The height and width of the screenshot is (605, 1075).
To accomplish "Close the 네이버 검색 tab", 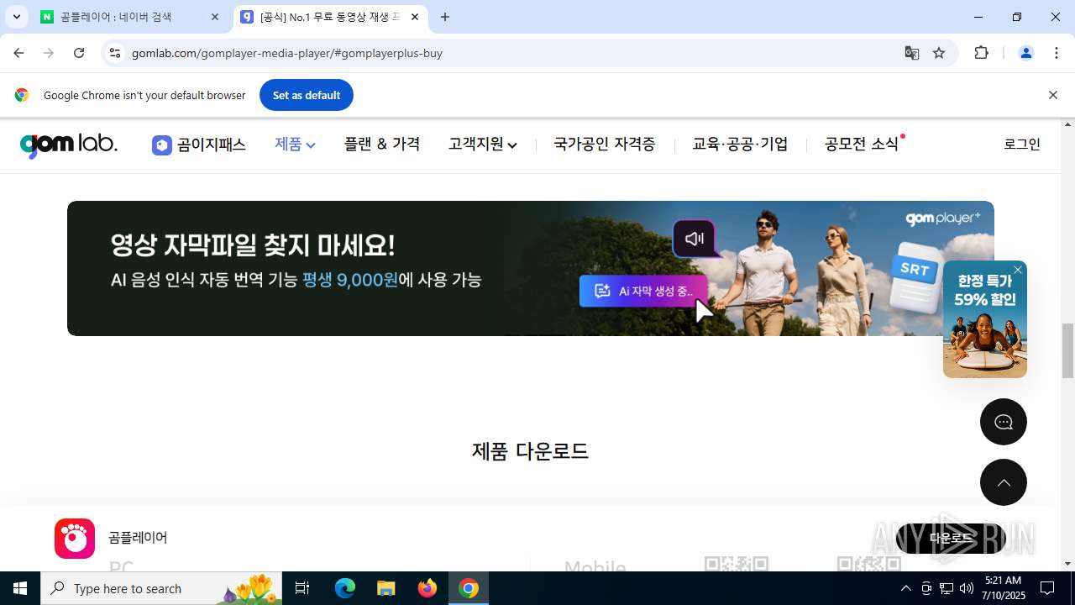I will [215, 17].
